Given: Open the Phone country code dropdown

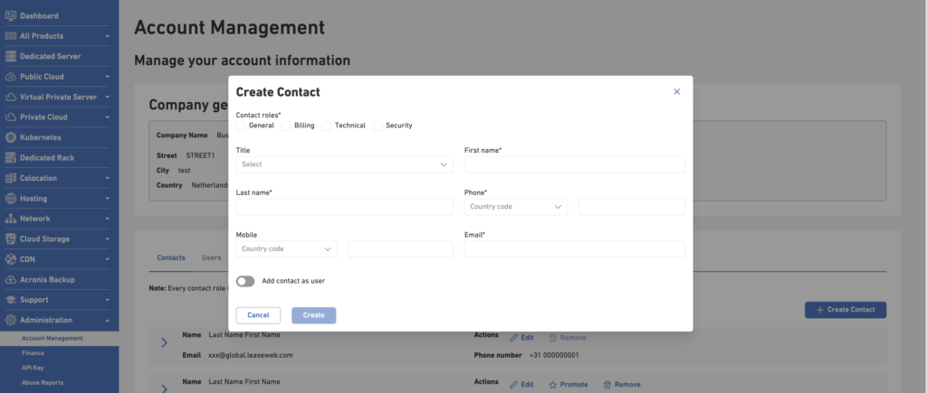Looking at the screenshot, I should click(x=515, y=207).
